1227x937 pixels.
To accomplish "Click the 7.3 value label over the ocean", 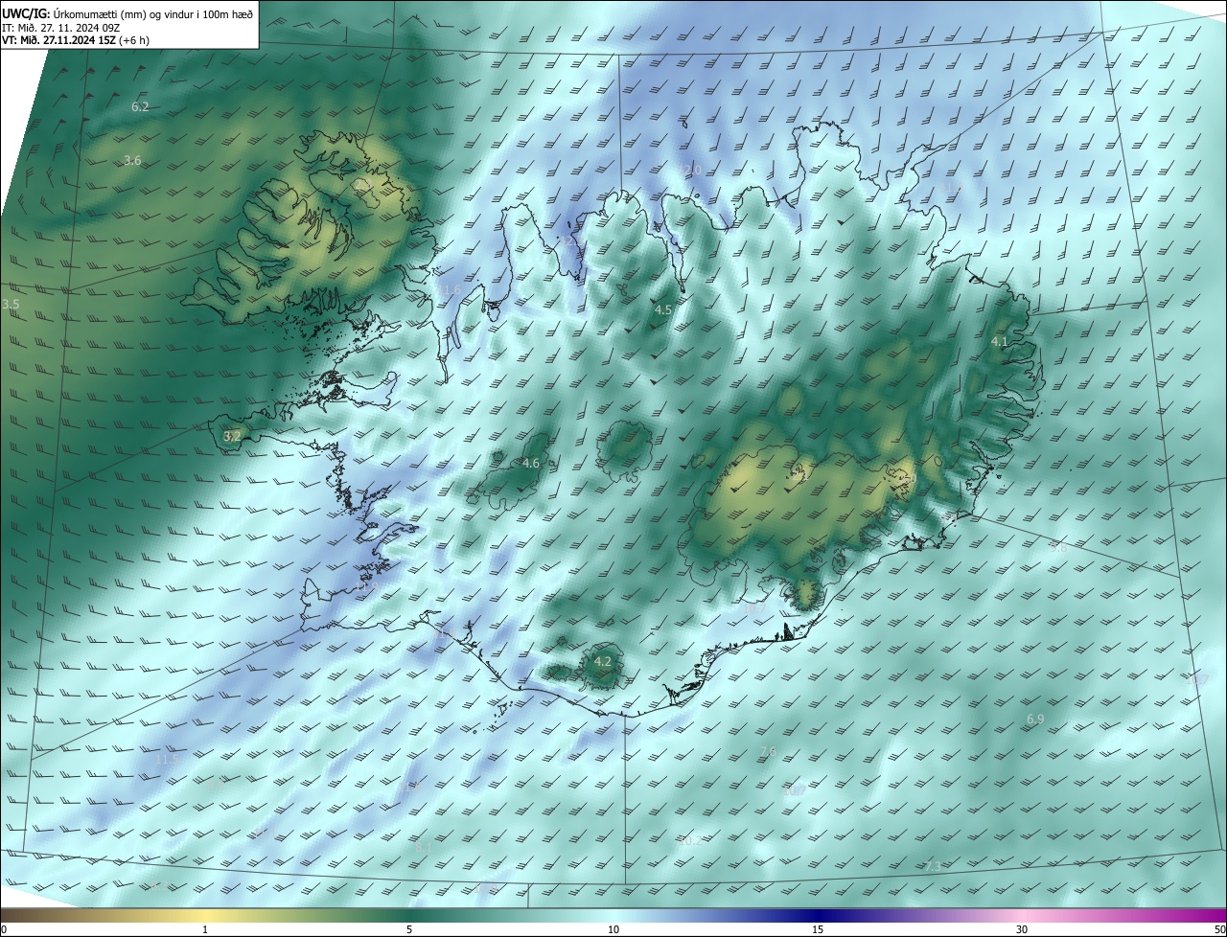I will tap(933, 867).
